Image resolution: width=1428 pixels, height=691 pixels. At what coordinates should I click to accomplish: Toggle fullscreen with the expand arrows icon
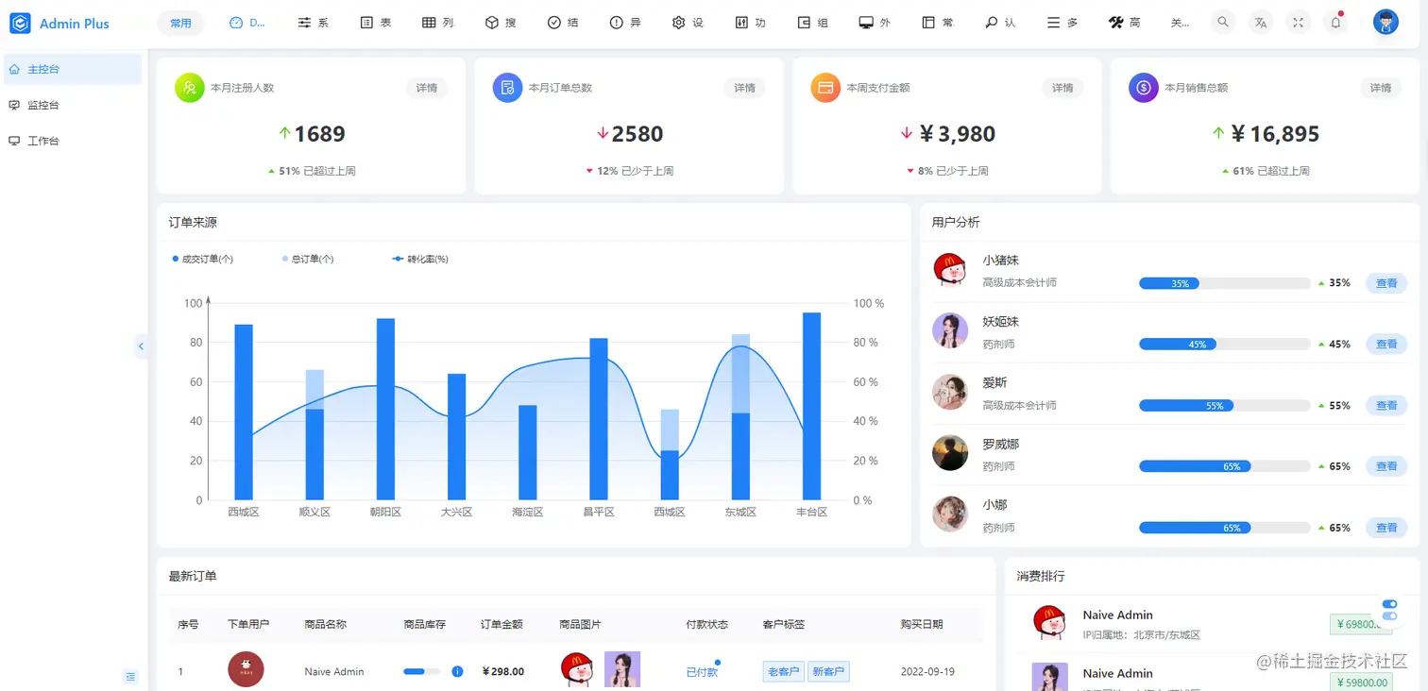pos(1299,23)
